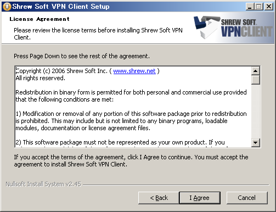Click the license scrollbar down arrow
The image size is (276, 212).
[256, 143]
